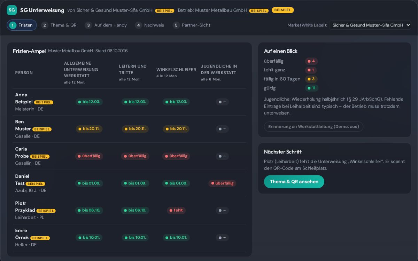This screenshot has width=418, height=261.
Task: Click Erinnerung an Werkstattleitung button
Action: [x=313, y=127]
